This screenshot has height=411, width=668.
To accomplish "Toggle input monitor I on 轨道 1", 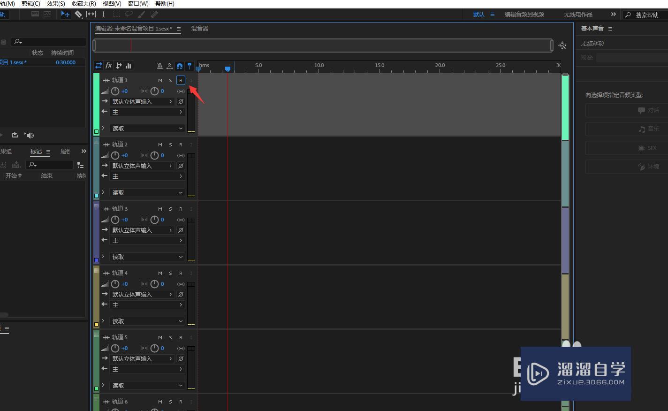I will (191, 81).
